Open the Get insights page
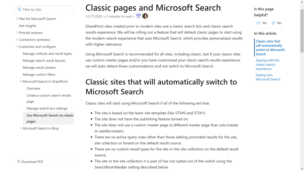Image resolution: width=304 pixels, height=171 pixels. 28,26
